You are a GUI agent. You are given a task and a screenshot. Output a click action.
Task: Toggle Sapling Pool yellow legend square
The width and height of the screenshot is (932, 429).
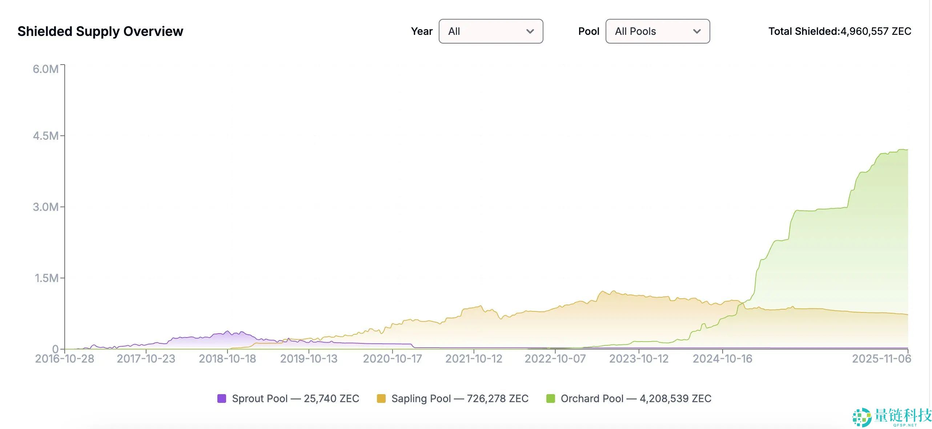(381, 399)
